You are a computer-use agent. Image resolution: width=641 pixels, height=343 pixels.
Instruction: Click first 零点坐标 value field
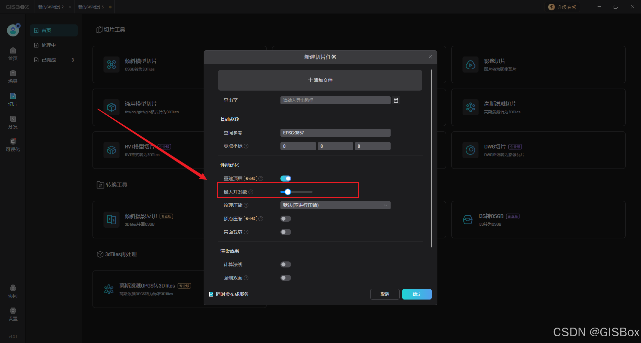[298, 146]
